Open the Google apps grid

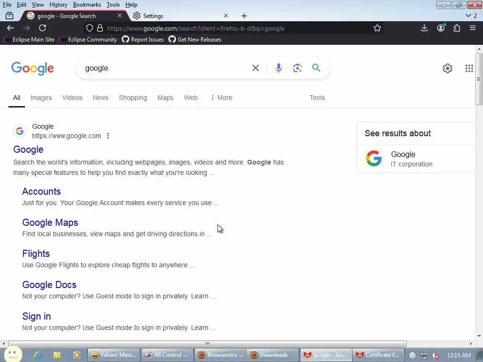[469, 68]
